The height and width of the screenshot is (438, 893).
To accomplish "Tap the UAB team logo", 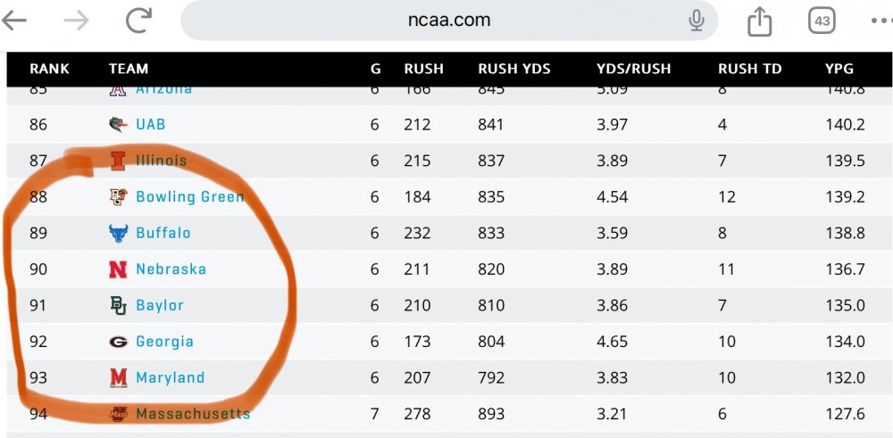I will (118, 124).
